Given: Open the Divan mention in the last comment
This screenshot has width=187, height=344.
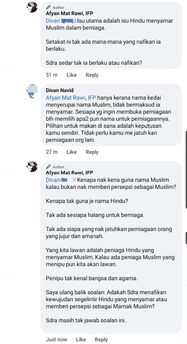Looking at the screenshot, I should click(x=61, y=180).
